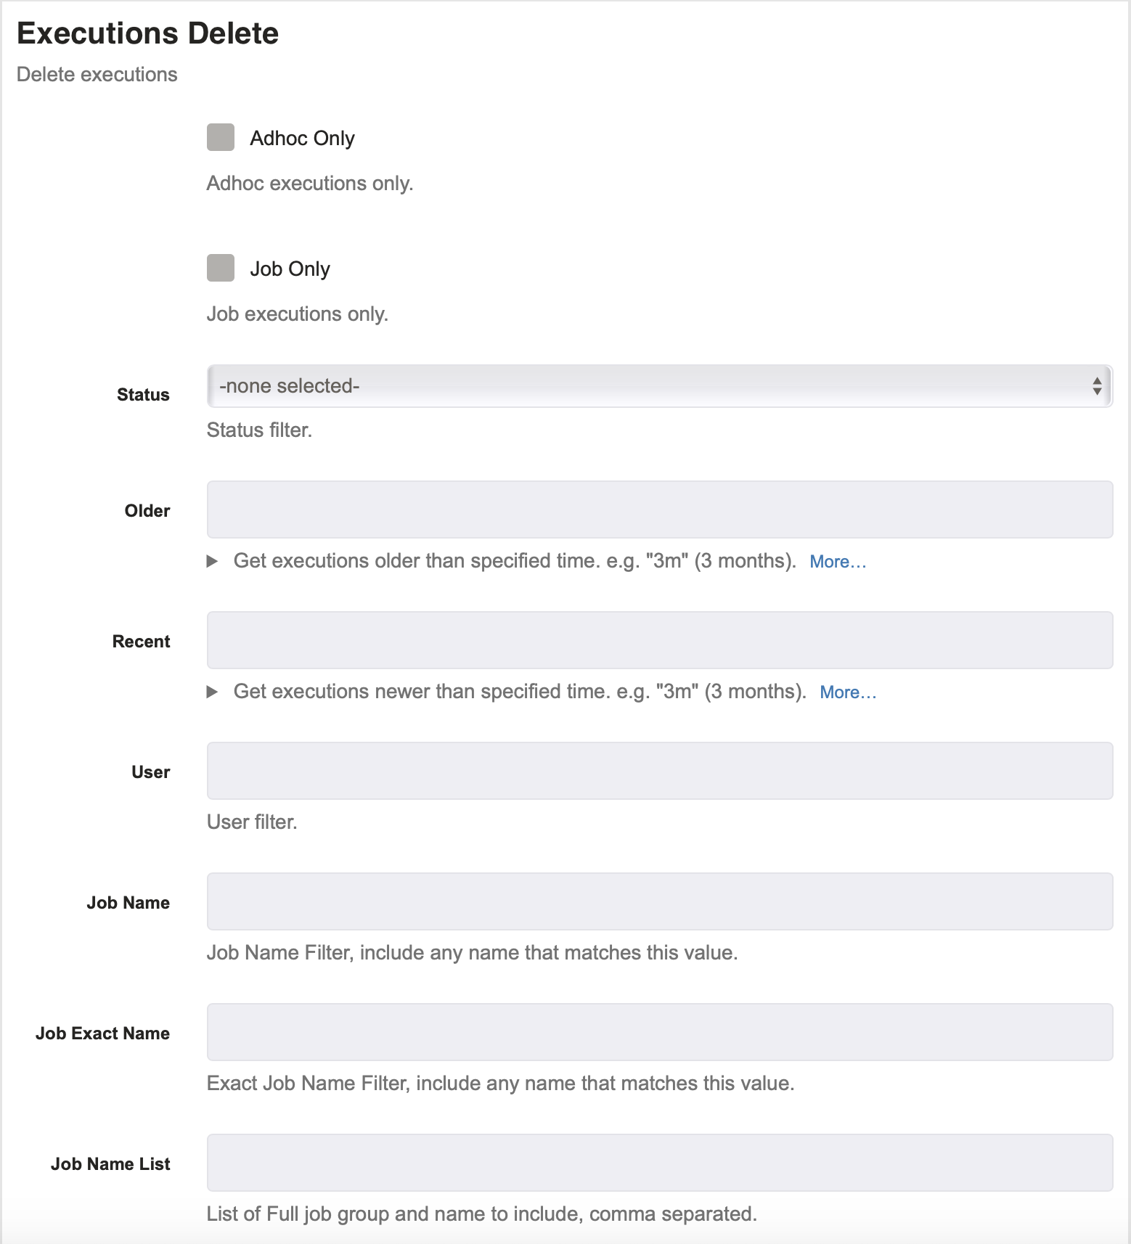1131x1244 pixels.
Task: Click the Executions Delete heading
Action: point(148,33)
